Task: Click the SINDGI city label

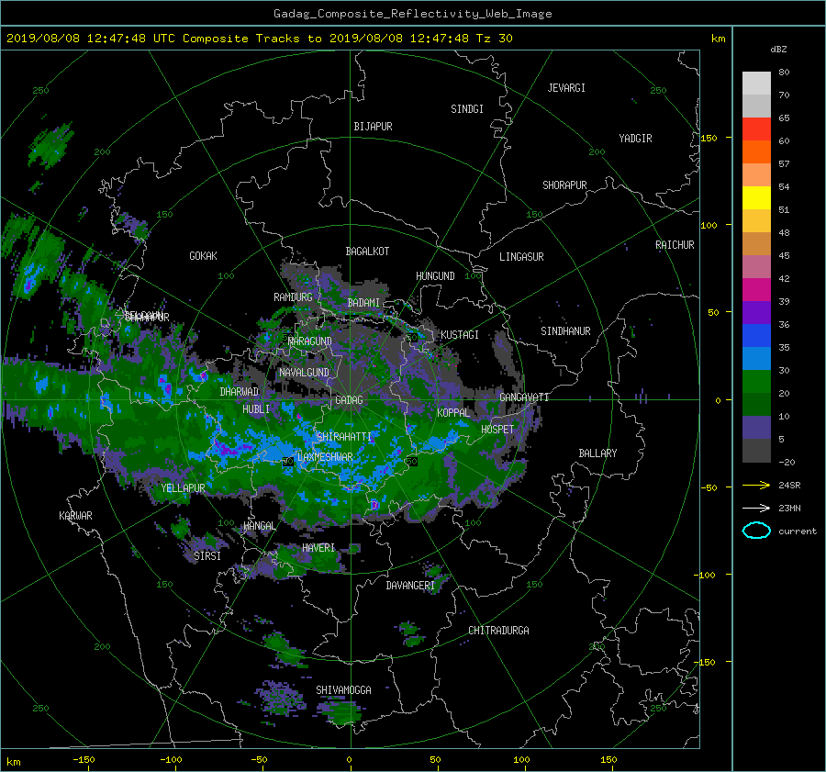Action: click(x=467, y=109)
